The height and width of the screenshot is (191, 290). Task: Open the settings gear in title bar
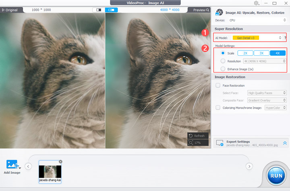click(256, 3)
